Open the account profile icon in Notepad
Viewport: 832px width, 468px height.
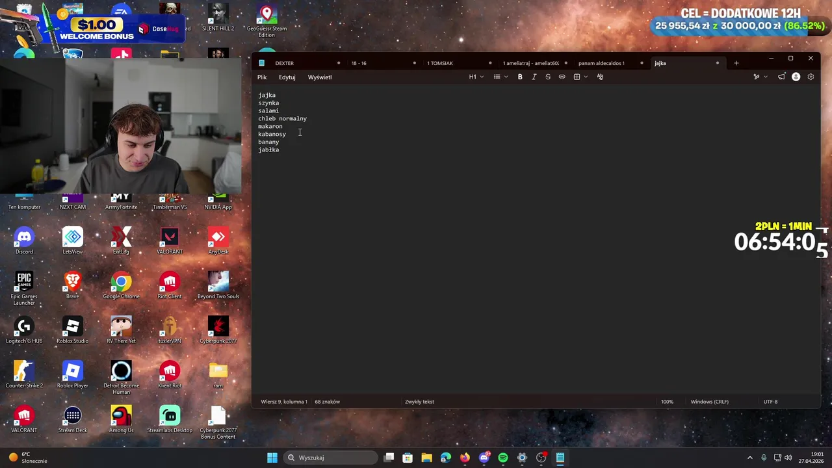pyautogui.click(x=796, y=77)
